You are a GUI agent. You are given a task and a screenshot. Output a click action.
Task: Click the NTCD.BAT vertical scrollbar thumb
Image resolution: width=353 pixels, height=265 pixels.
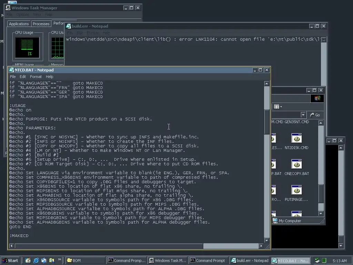pos(266,122)
